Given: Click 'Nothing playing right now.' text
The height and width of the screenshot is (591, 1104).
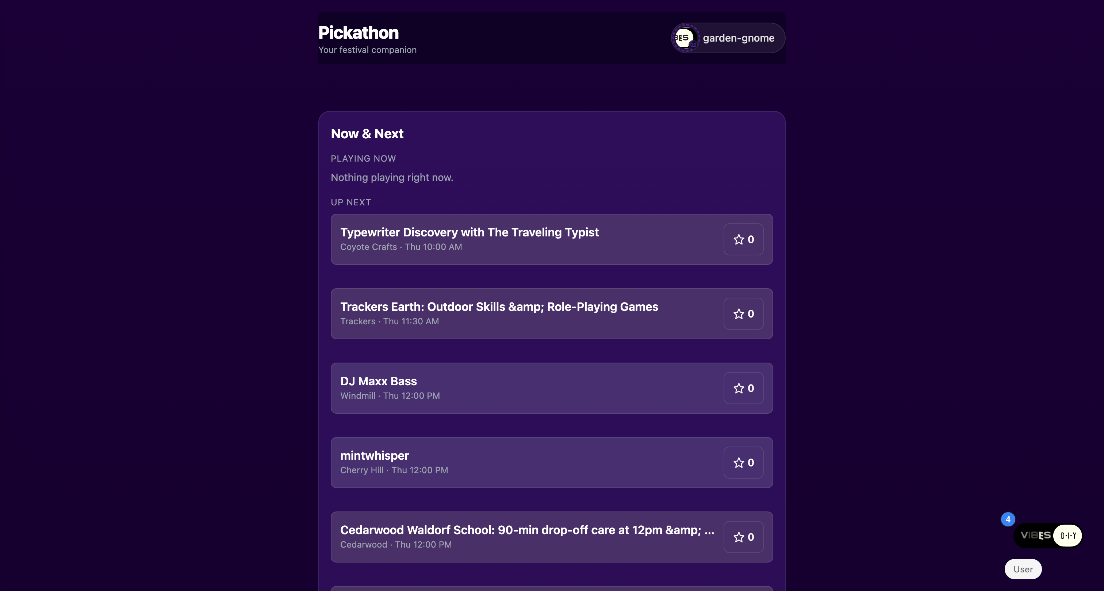Looking at the screenshot, I should (x=392, y=177).
